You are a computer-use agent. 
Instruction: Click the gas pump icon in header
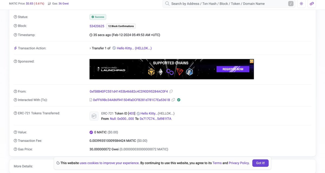coord(49,4)
